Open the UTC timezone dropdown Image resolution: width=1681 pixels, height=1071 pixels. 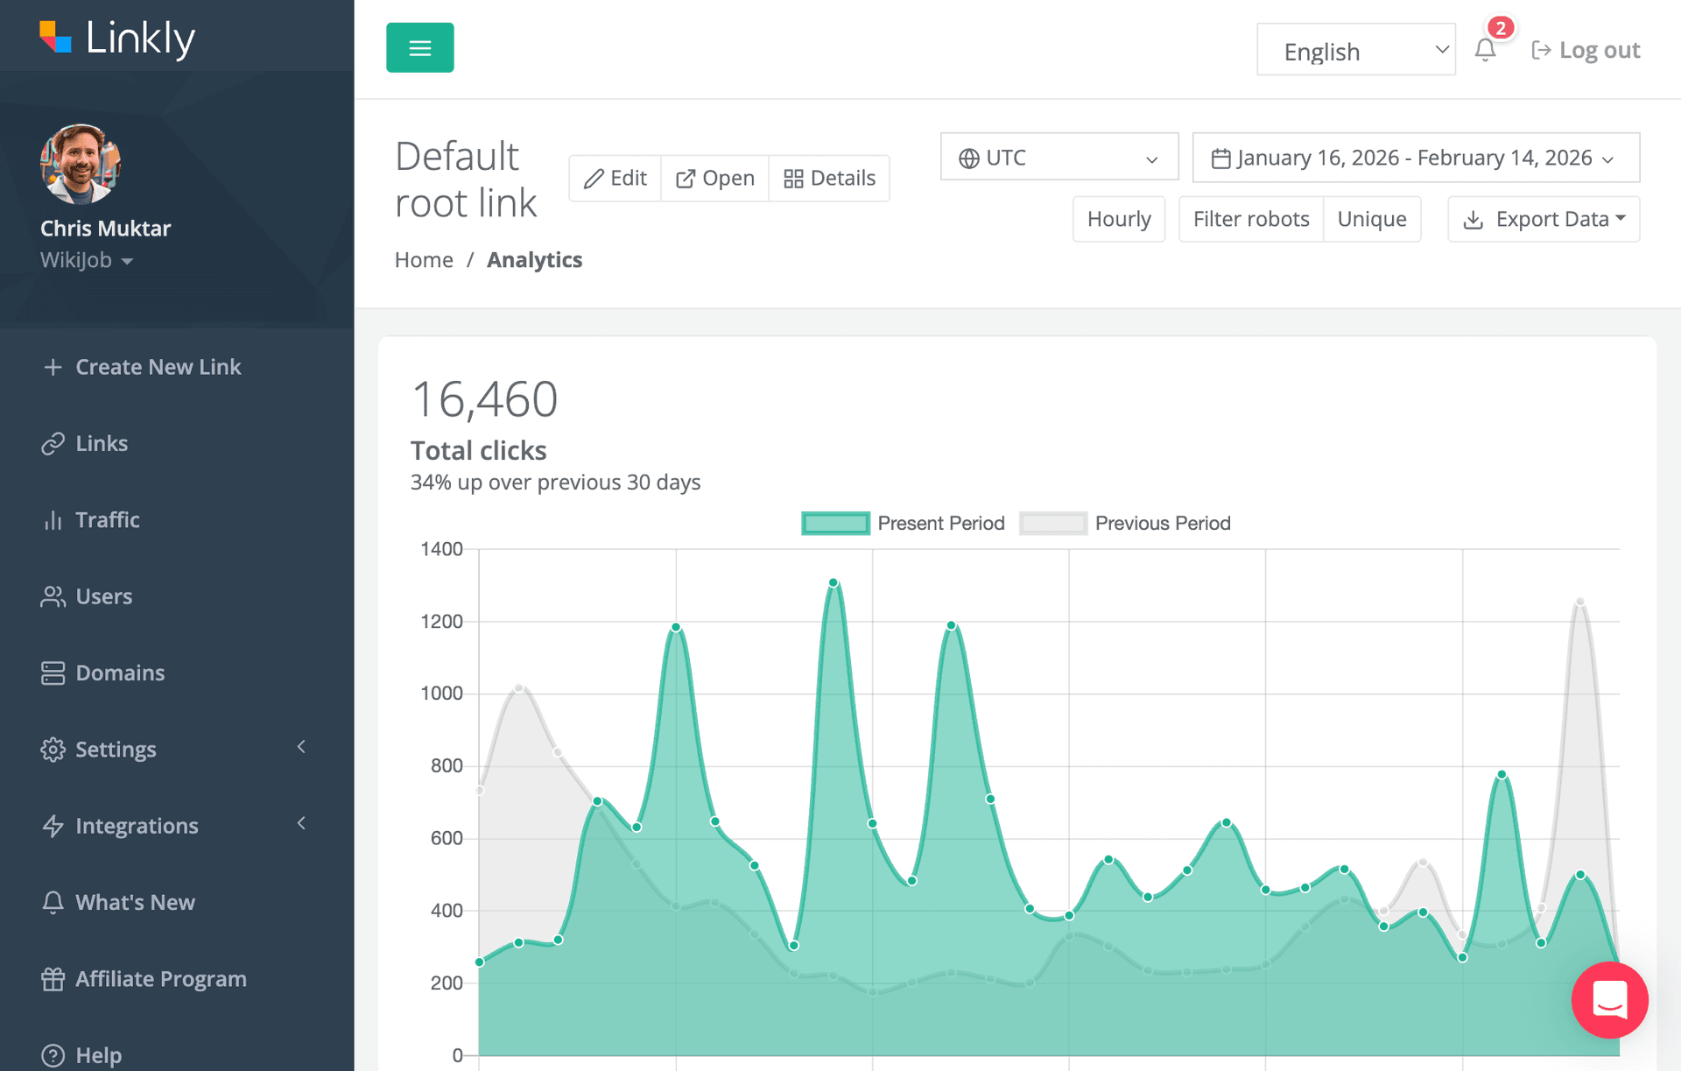1059,157
